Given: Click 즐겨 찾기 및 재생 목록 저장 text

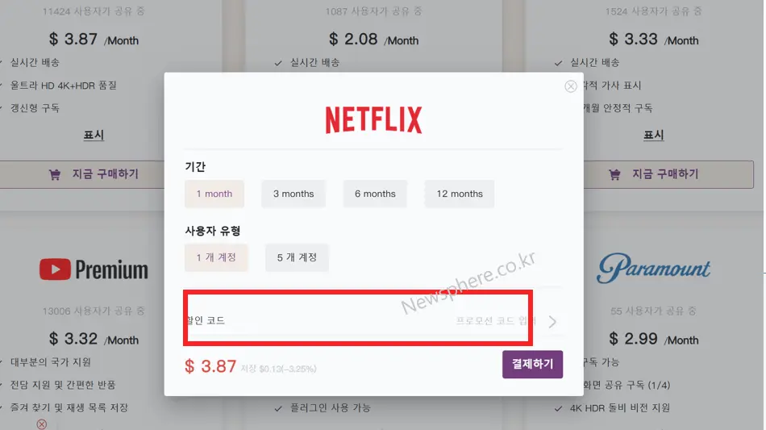Looking at the screenshot, I should 69,407.
